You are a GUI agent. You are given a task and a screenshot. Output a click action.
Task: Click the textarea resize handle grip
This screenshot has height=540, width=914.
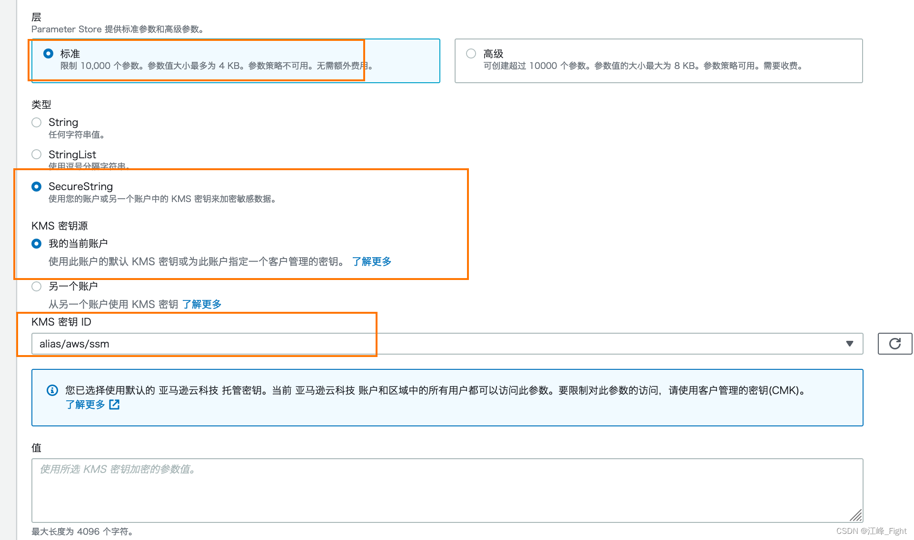pos(855,515)
